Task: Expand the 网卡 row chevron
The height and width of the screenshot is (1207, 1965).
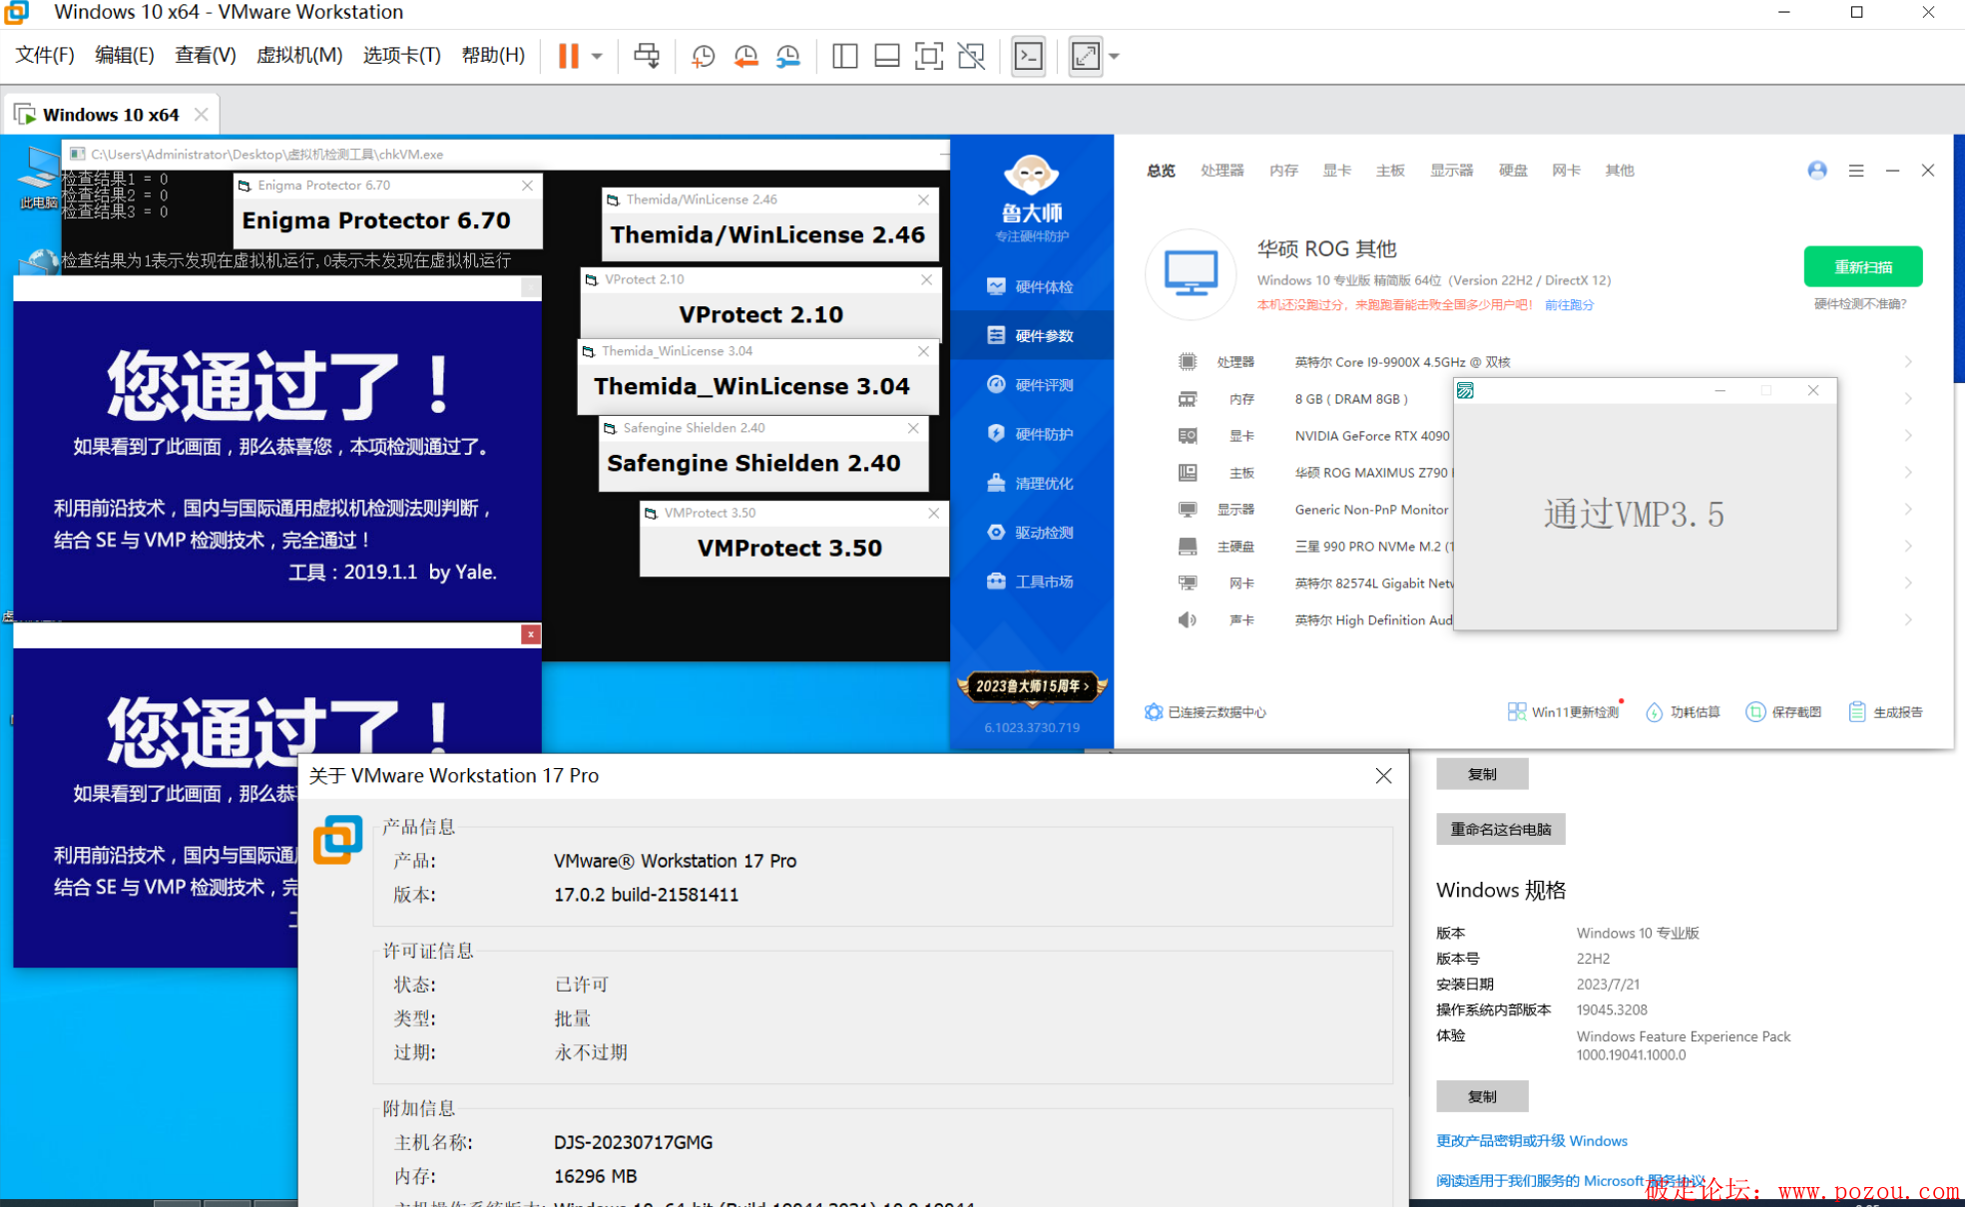Action: pos(1907,584)
